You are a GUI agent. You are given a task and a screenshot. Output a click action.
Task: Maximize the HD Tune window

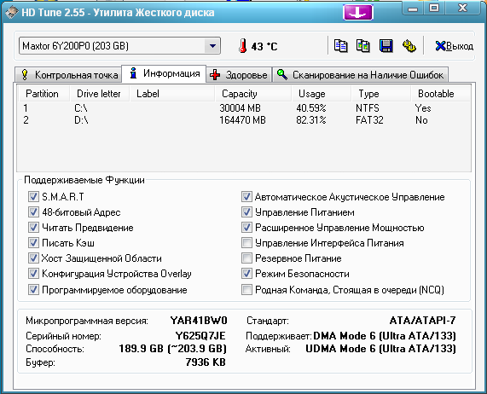tap(434, 8)
